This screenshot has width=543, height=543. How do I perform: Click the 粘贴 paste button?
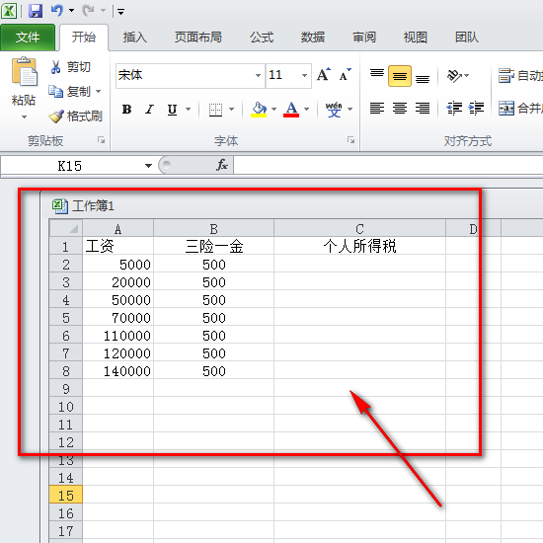pos(24,88)
